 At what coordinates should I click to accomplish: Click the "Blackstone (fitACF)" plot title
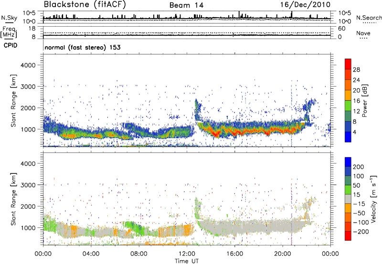point(85,4)
